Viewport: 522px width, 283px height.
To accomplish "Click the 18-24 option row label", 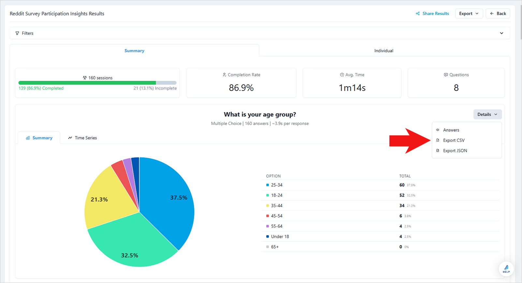I will [277, 195].
